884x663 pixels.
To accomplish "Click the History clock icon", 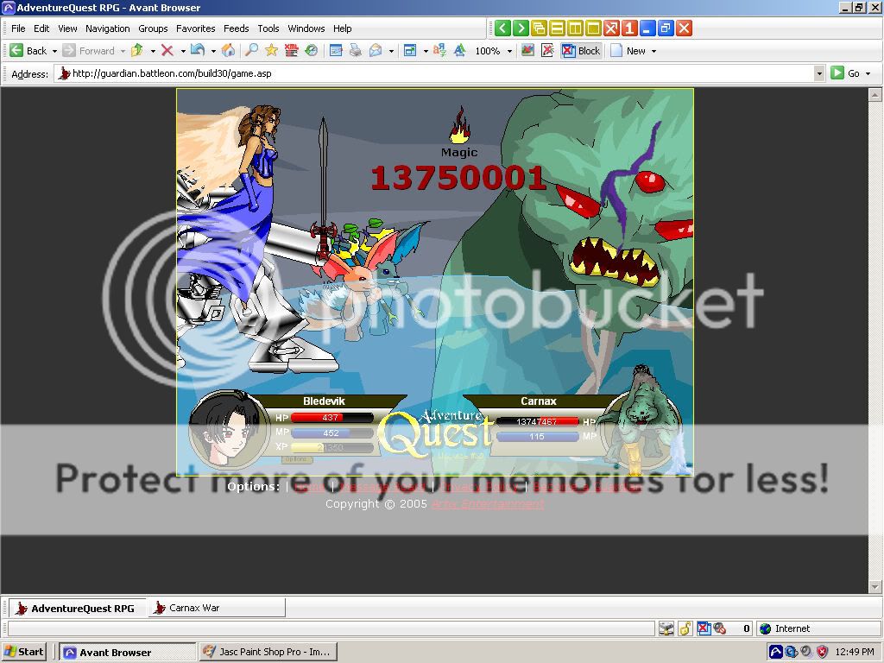I will pos(312,51).
